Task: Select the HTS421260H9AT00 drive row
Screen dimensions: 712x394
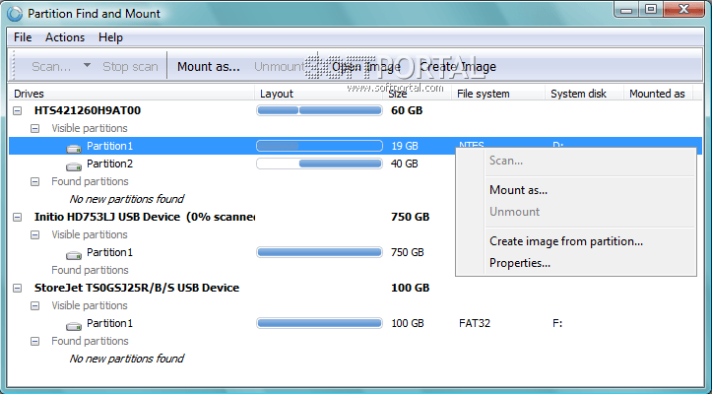Action: click(88, 110)
